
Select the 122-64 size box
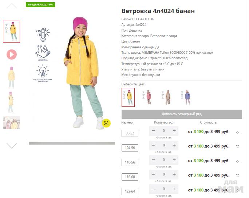point(130,191)
